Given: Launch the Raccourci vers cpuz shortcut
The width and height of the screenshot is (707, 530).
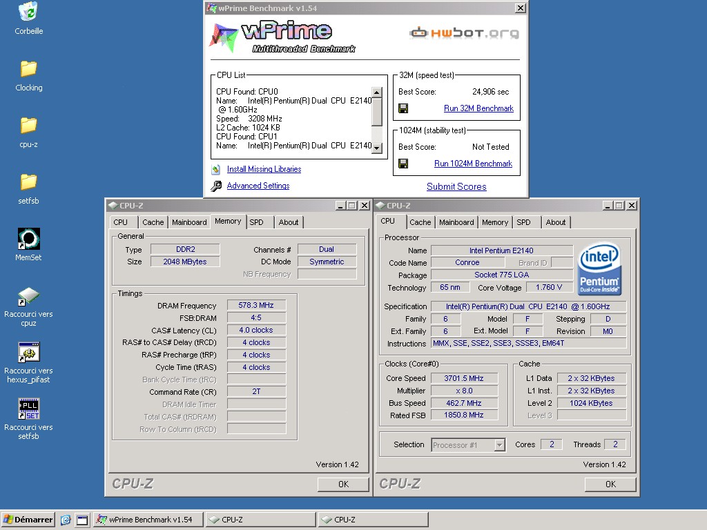Looking at the screenshot, I should [28, 296].
